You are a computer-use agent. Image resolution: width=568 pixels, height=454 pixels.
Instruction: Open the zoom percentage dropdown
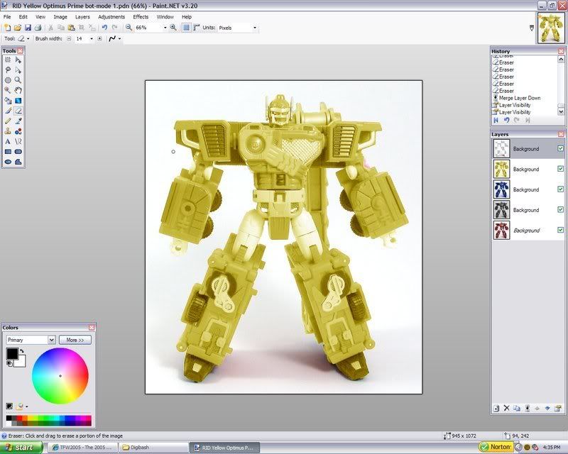click(x=165, y=28)
